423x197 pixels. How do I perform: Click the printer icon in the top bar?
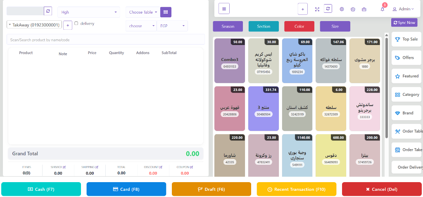pyautogui.click(x=353, y=9)
